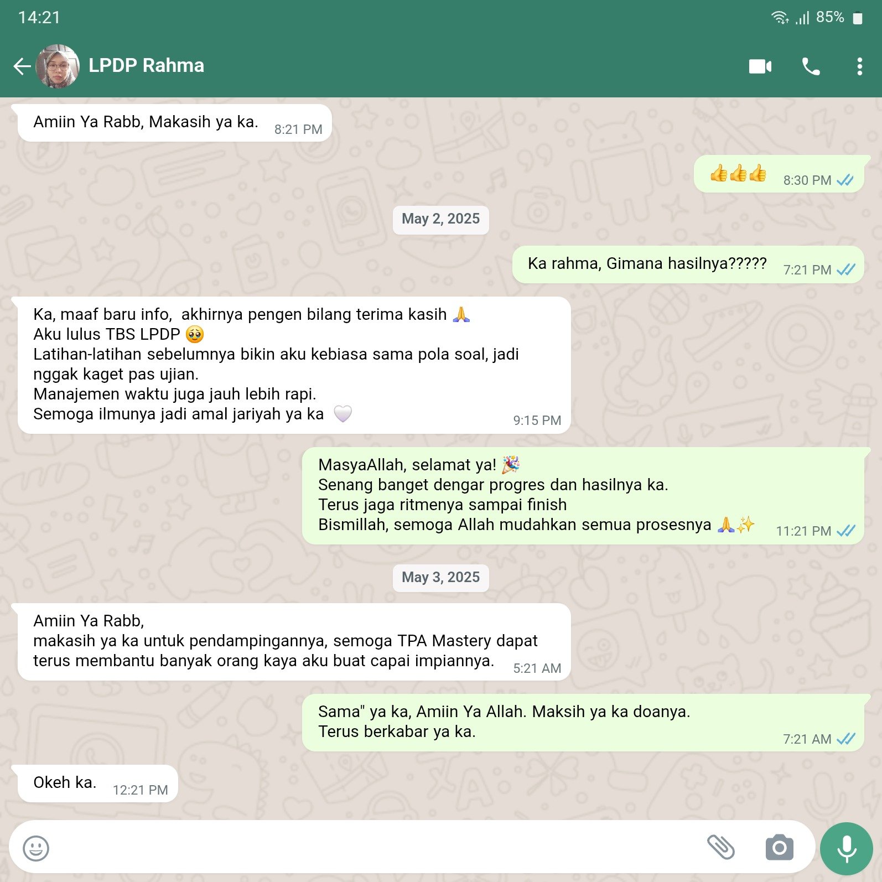
Task: Select the 'MasyaAllah, selamat ya!' message bubble
Action: (583, 496)
